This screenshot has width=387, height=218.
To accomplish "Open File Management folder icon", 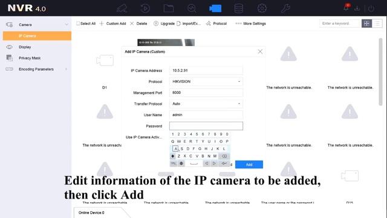I will point(169,8).
